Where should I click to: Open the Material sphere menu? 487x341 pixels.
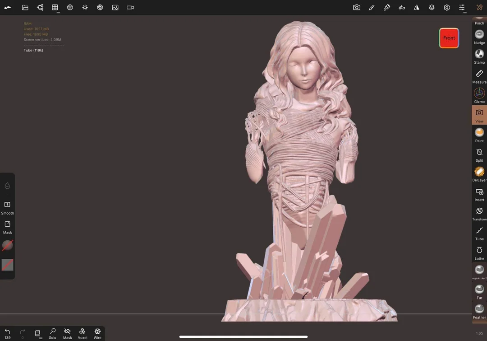click(70, 8)
